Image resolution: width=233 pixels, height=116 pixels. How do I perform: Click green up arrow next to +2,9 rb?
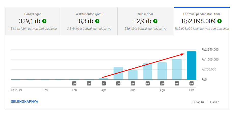pos(155,21)
